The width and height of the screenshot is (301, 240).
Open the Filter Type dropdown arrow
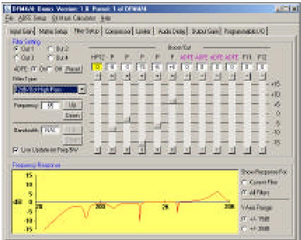click(82, 89)
